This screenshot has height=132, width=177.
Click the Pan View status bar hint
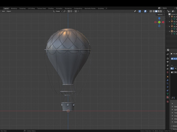click(x=3, y=131)
